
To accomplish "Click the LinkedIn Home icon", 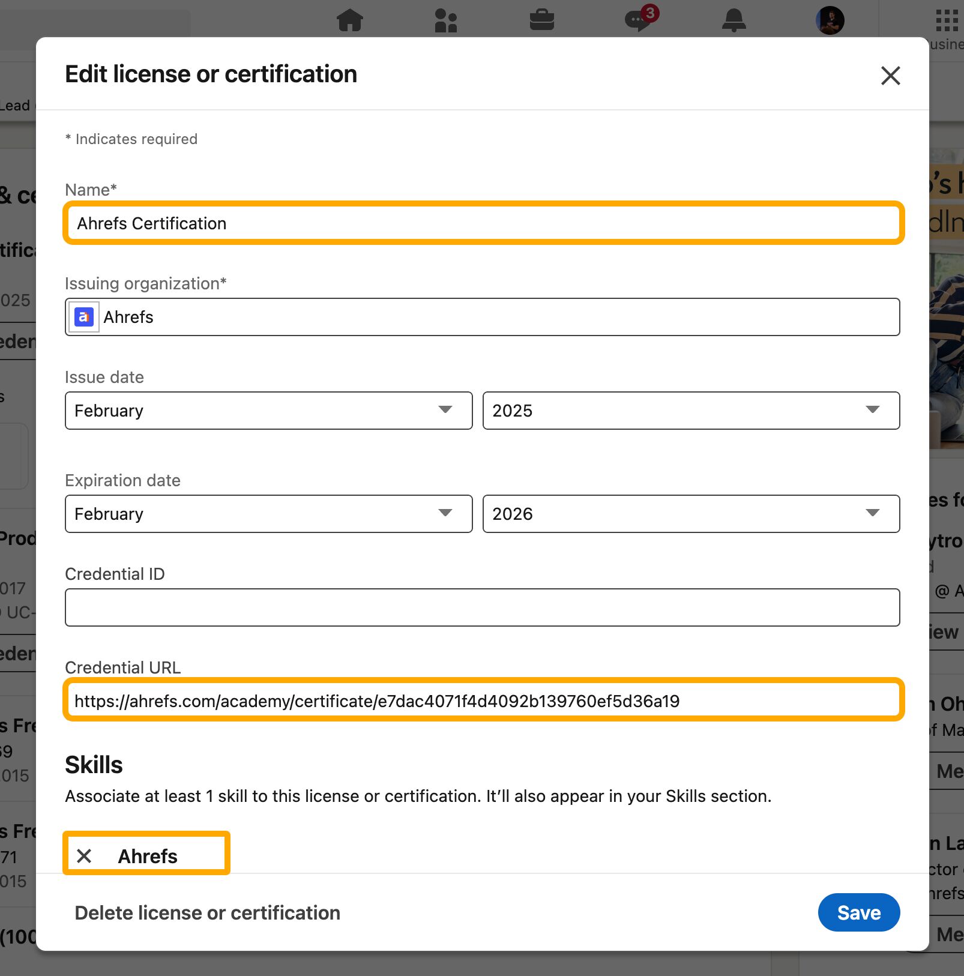I will 351,20.
